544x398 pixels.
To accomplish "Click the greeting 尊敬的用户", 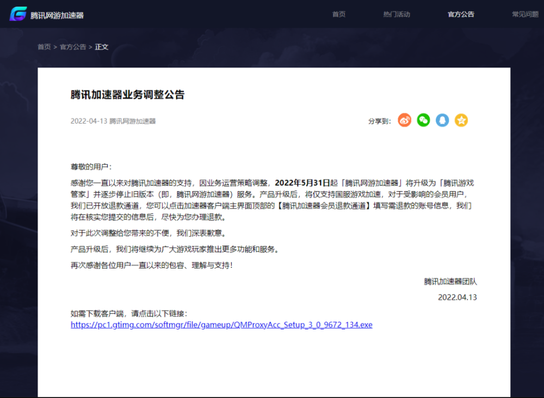I will [91, 167].
